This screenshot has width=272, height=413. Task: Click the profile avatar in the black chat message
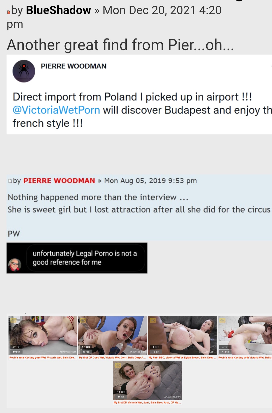(15, 265)
